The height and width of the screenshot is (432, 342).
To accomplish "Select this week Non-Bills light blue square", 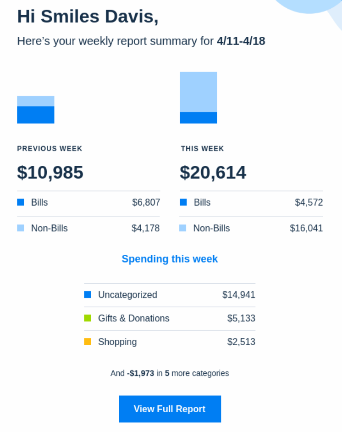I will (183, 228).
